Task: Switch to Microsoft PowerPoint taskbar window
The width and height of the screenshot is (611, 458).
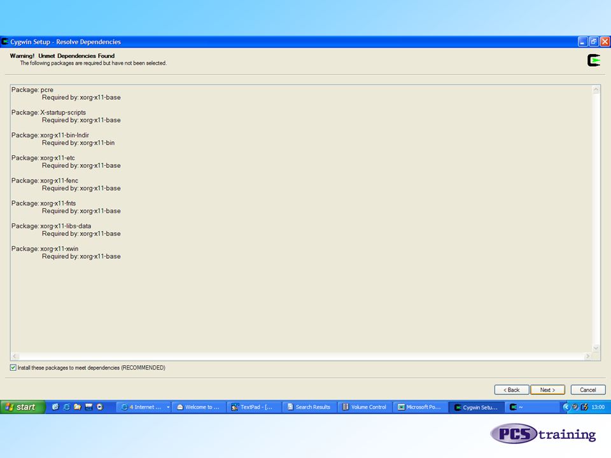Action: (420, 407)
